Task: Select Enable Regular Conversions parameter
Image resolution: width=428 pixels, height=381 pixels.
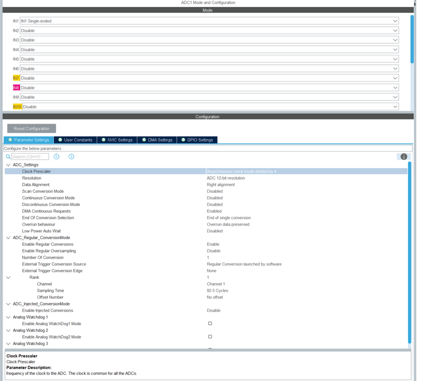Action: pyautogui.click(x=48, y=244)
